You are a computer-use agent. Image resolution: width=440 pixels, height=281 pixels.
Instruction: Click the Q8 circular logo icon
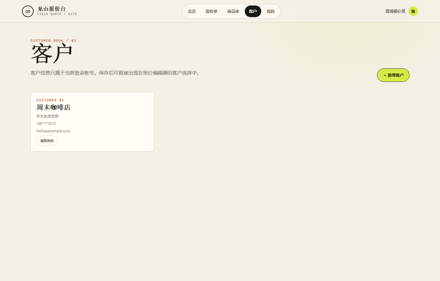[28, 11]
